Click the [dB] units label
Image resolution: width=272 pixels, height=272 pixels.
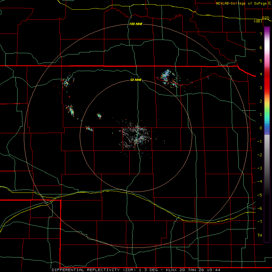click(258, 21)
